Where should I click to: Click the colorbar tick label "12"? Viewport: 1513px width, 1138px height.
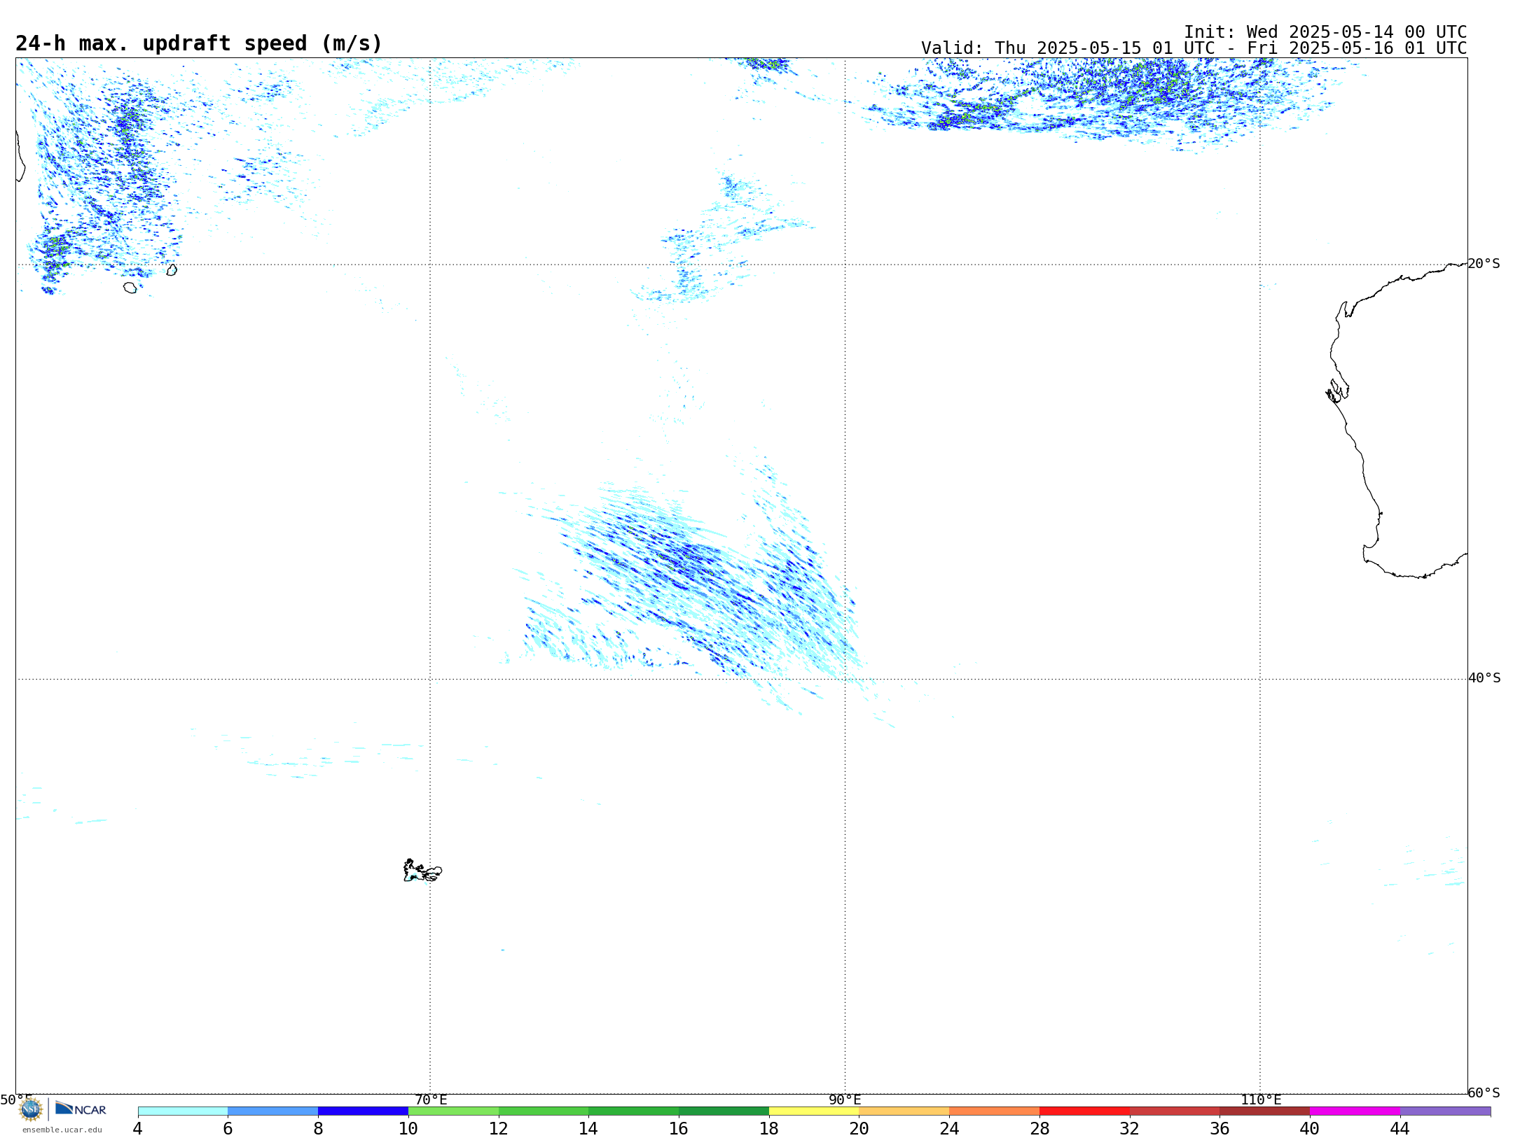pos(499,1129)
